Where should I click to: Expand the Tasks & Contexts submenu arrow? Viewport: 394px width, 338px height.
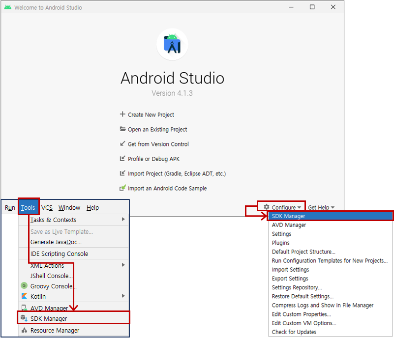tap(123, 219)
